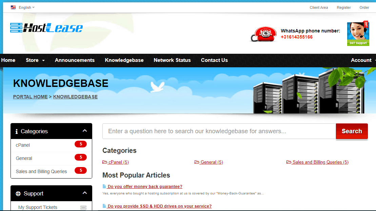The image size is (376, 211).
Task: Click the Register link
Action: pyautogui.click(x=344, y=7)
